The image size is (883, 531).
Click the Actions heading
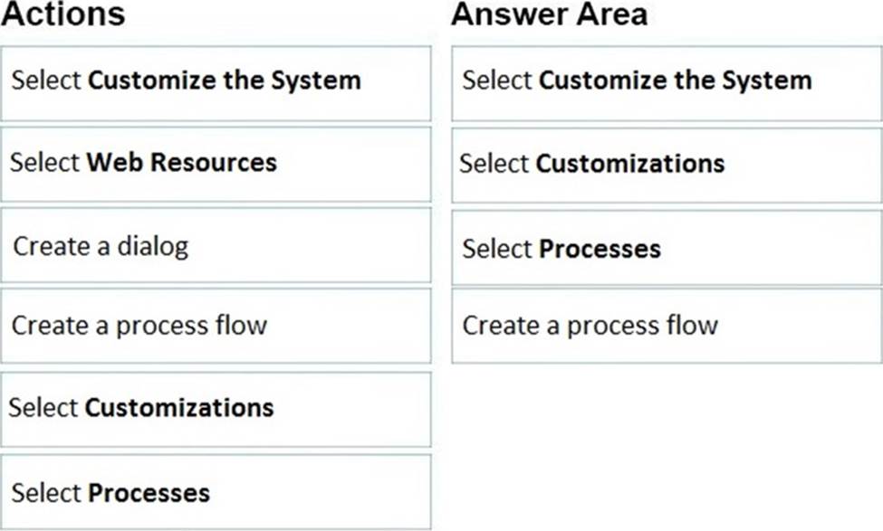[63, 15]
